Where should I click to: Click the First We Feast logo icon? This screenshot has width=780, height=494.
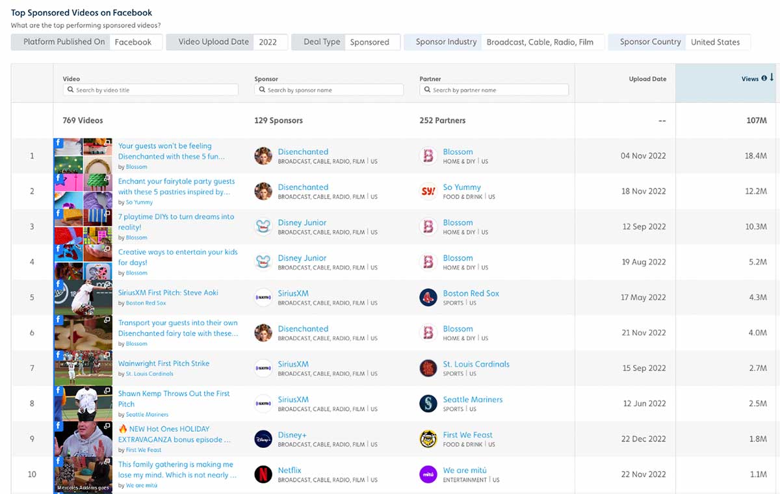click(428, 439)
